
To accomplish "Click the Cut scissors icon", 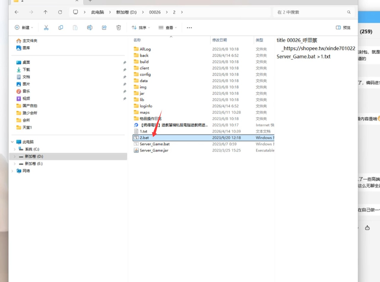I will tap(46, 28).
